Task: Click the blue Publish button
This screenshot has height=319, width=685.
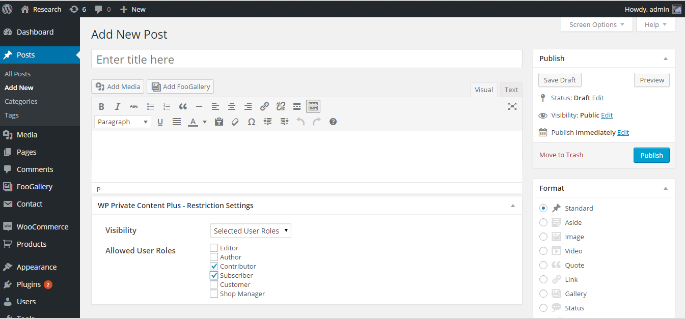Action: 651,155
